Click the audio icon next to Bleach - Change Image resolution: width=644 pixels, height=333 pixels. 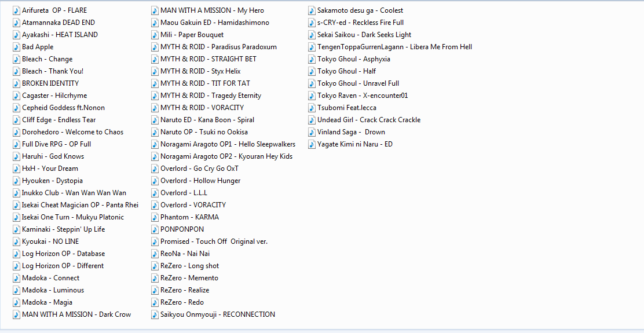16,59
